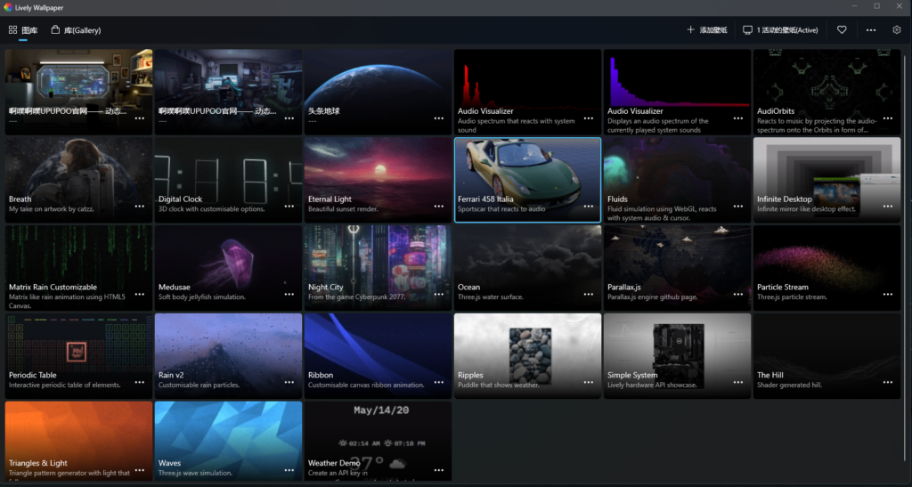Open more options for 头条地球 wallpaper
Screen dimensions: 912x487
pos(439,118)
